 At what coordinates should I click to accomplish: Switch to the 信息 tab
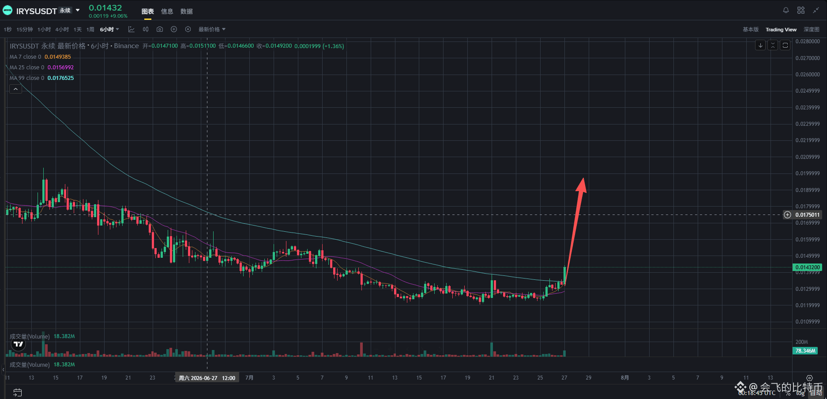tap(167, 11)
